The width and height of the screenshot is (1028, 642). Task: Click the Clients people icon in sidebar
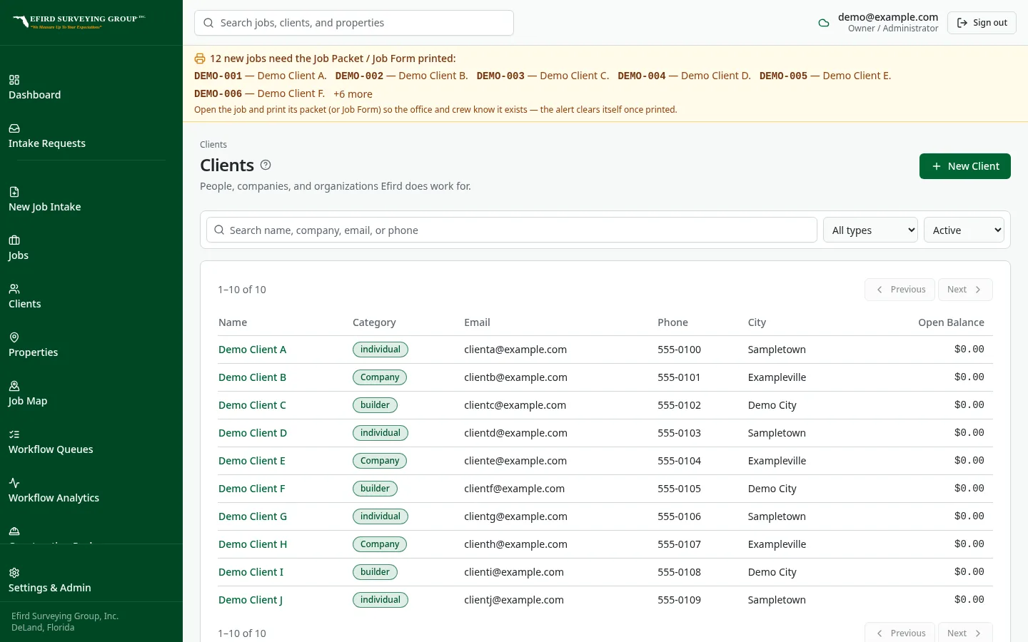coord(14,289)
